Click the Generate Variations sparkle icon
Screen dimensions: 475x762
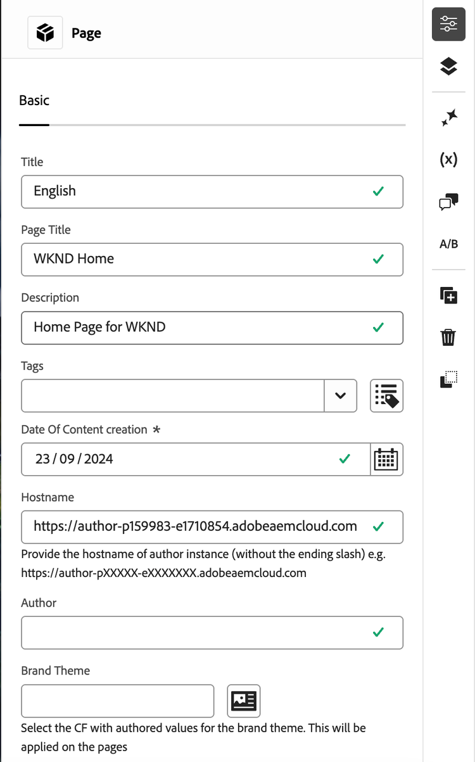[448, 117]
